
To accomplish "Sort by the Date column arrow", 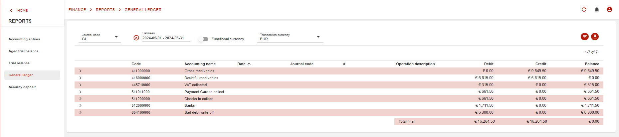I will point(249,64).
